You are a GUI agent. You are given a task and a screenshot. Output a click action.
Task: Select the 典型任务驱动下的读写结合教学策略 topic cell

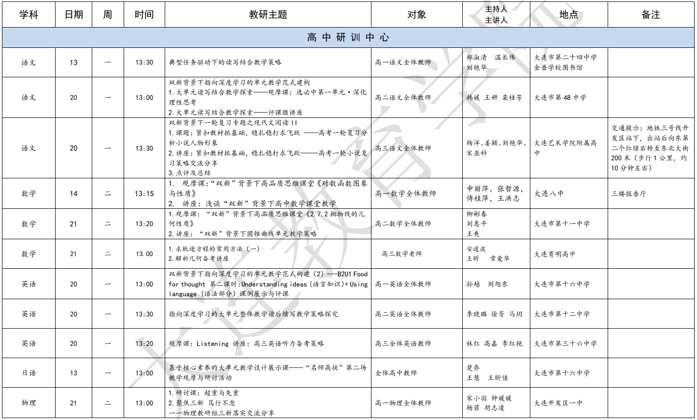point(225,62)
